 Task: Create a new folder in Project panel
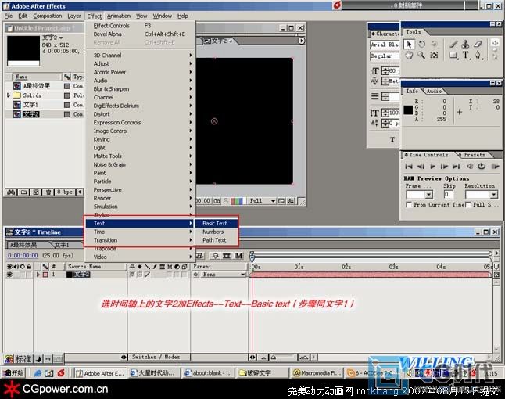tap(23, 192)
